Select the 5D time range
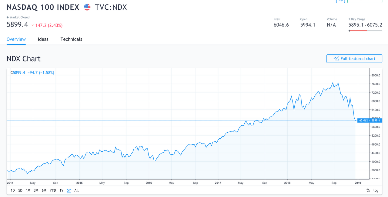This screenshot has height=197, width=388. click(x=20, y=190)
